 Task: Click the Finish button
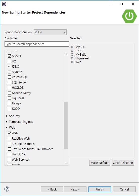coord(100,189)
